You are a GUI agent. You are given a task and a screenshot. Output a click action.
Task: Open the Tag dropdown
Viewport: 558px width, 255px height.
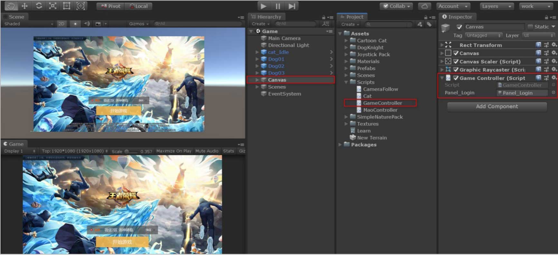pyautogui.click(x=483, y=36)
